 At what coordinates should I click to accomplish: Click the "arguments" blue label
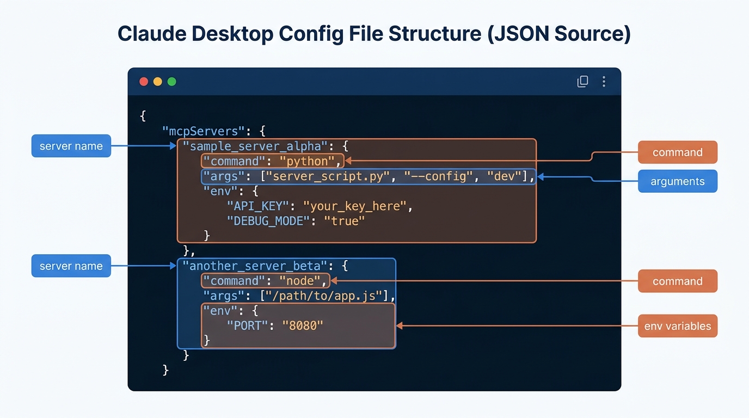(x=678, y=181)
